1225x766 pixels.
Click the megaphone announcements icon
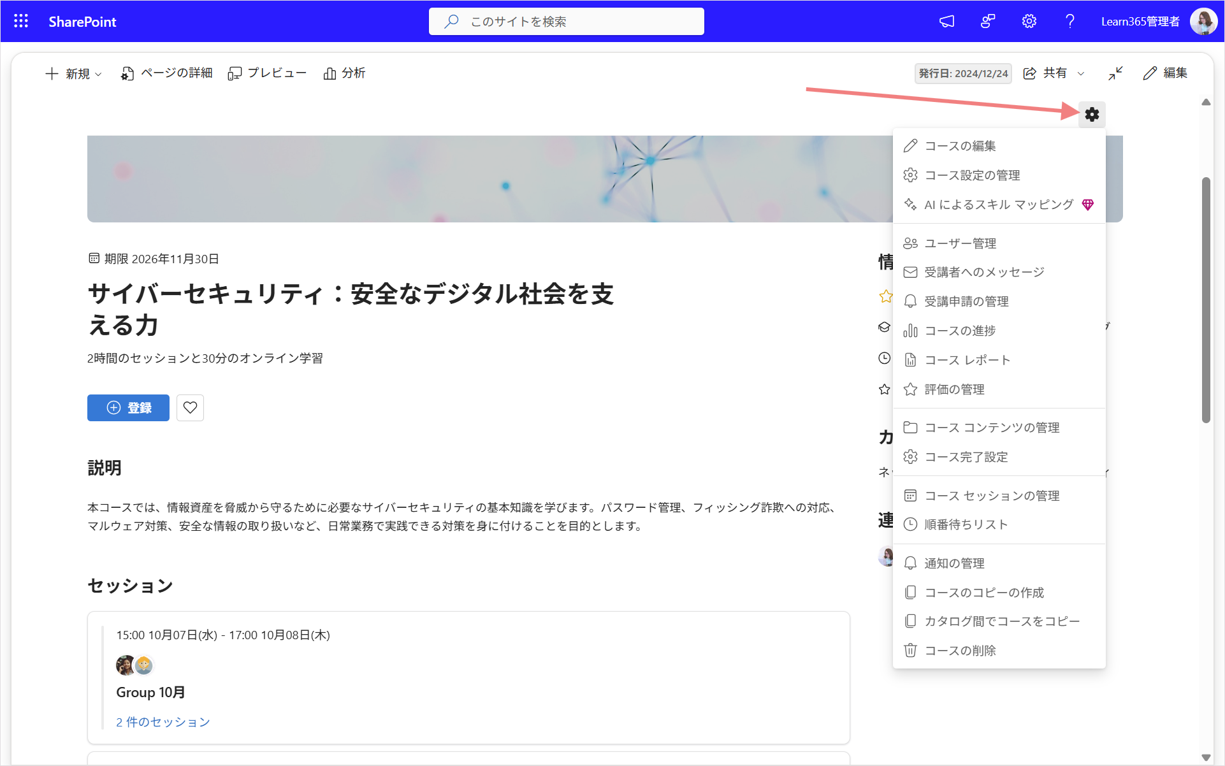[946, 21]
